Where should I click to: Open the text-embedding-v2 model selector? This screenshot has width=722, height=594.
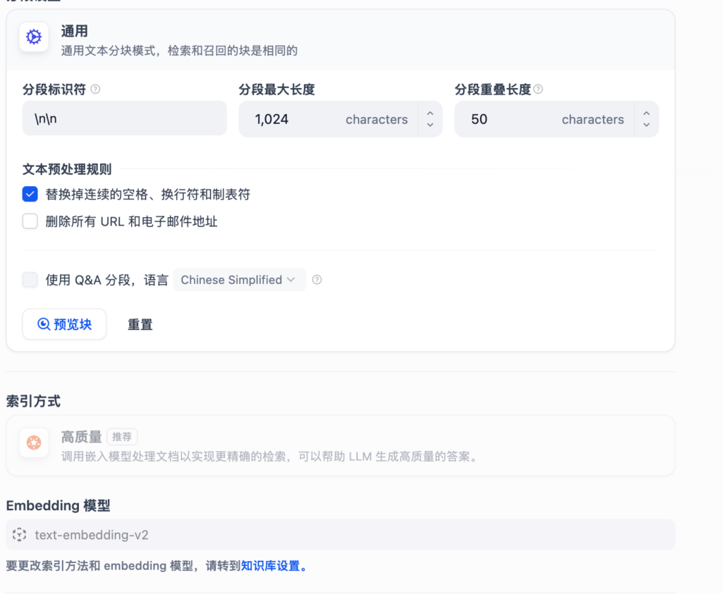point(341,535)
